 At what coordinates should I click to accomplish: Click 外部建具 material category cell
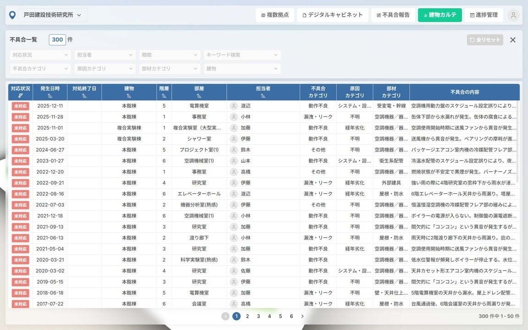[391, 183]
